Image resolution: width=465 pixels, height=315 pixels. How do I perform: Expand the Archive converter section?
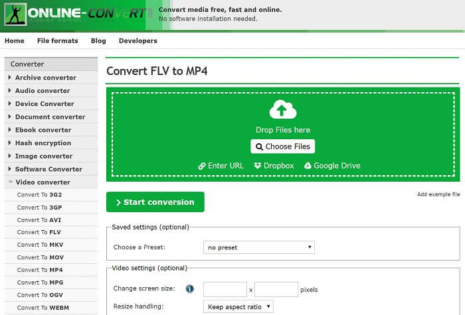45,78
